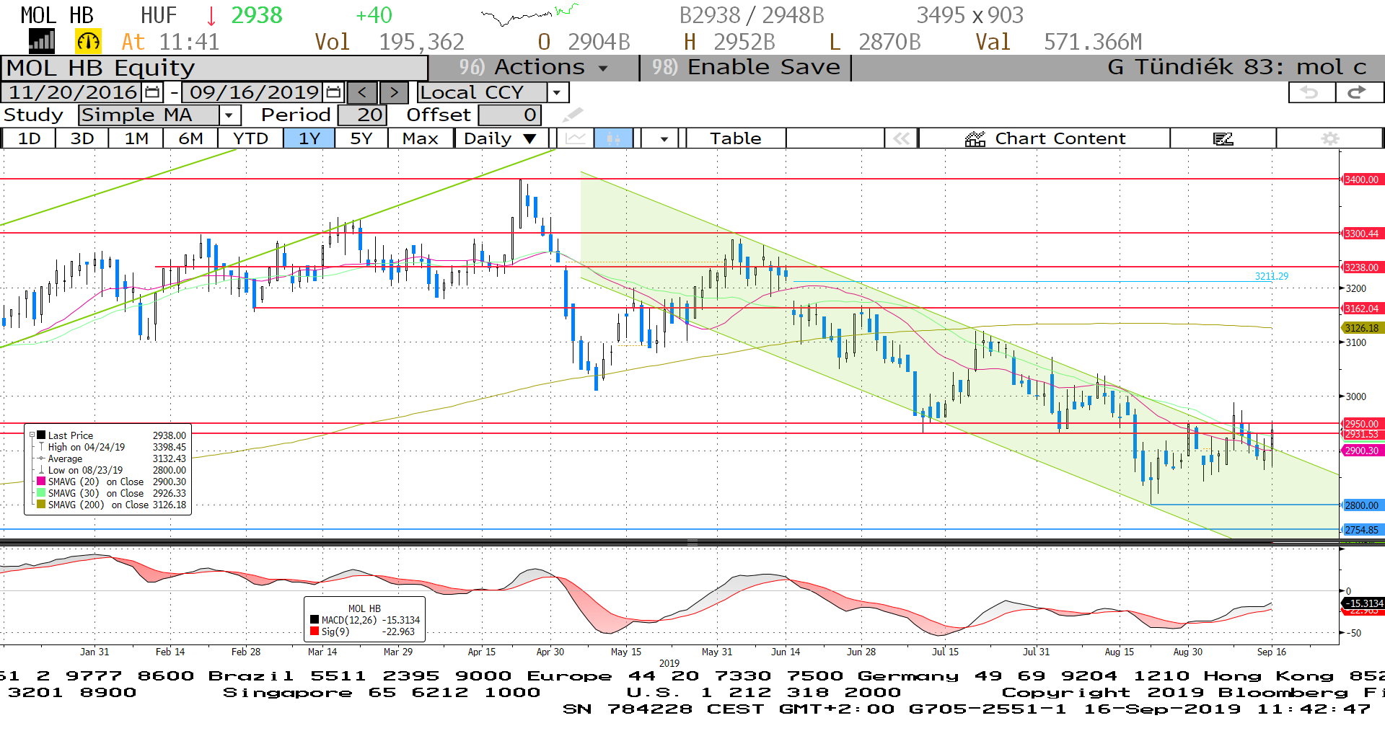
Task: Open the Chart Content panel
Action: [1045, 138]
